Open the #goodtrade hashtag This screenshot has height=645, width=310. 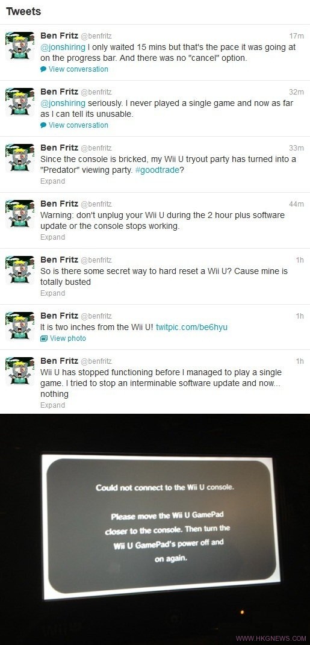click(158, 170)
